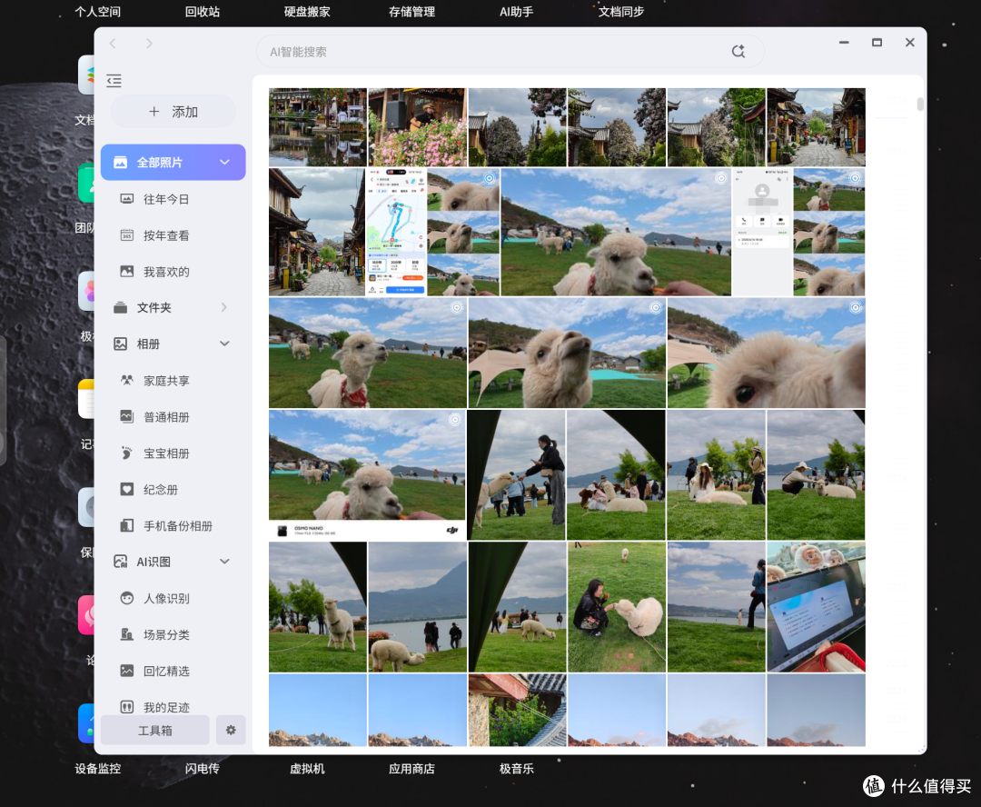Go forward with the right arrow
981x807 pixels.
click(149, 44)
